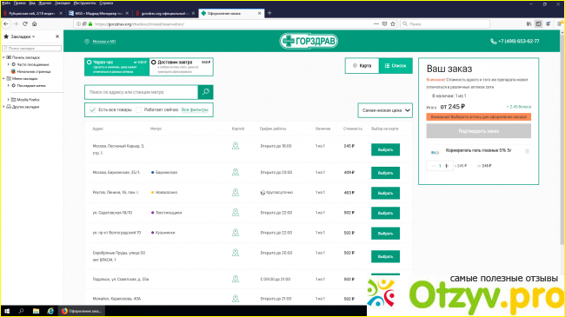Bookmark this page with the star icon

(393, 23)
